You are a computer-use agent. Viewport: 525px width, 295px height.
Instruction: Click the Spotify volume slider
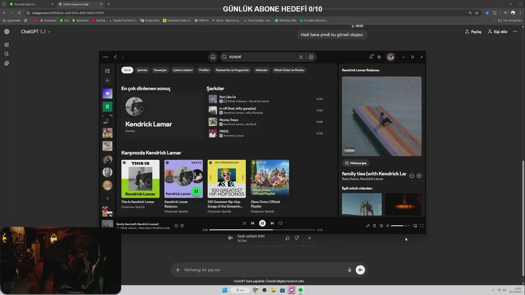tap(400, 226)
